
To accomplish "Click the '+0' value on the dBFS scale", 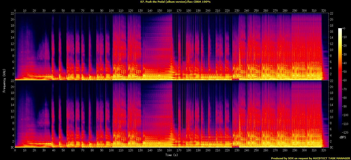I will click(344, 28).
